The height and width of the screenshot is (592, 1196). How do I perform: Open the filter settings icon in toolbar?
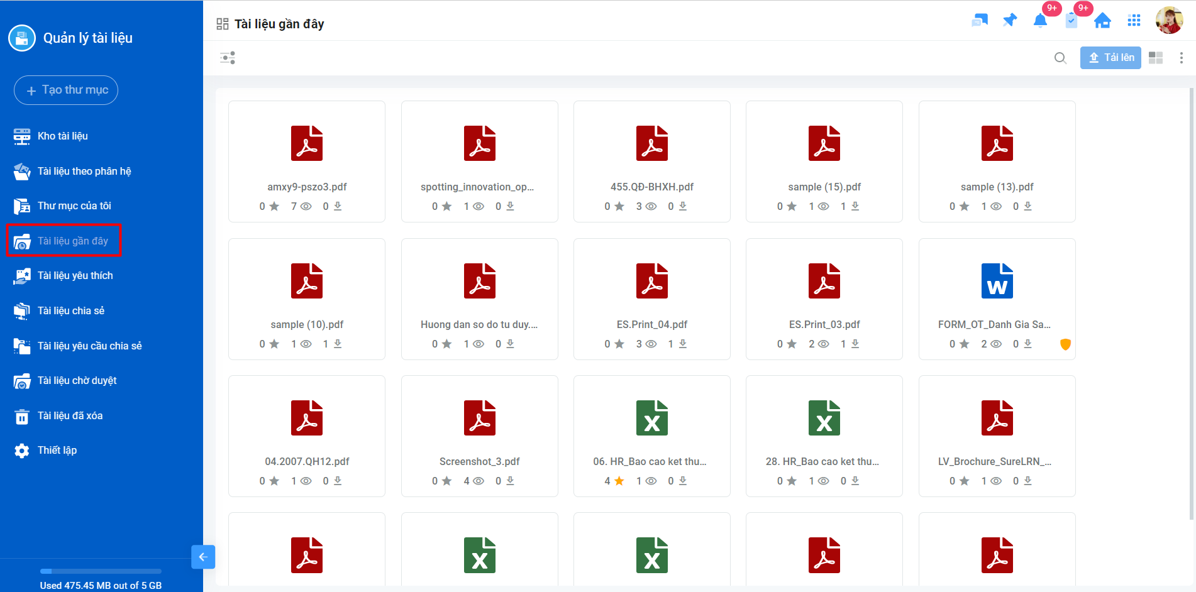228,58
